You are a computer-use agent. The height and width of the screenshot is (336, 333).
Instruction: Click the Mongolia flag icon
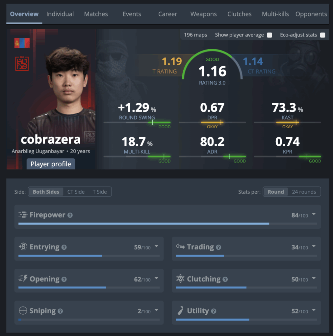pyautogui.click(x=22, y=43)
